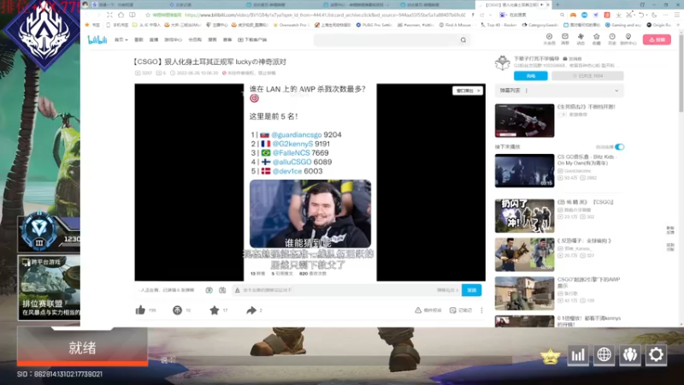Focus the bilibili search box
Viewport: 684px width, 385px height.
coord(386,39)
